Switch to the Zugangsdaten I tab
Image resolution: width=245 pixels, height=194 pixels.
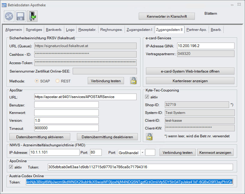coord(139,30)
